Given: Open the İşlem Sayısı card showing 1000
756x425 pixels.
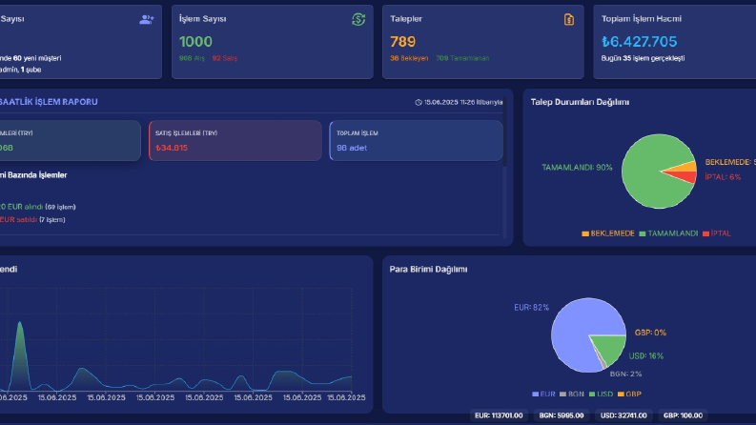Looking at the screenshot, I should [273, 42].
